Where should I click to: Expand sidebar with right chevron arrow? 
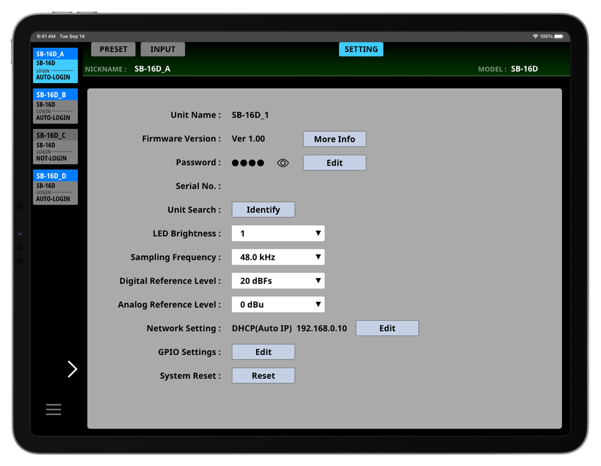[72, 369]
